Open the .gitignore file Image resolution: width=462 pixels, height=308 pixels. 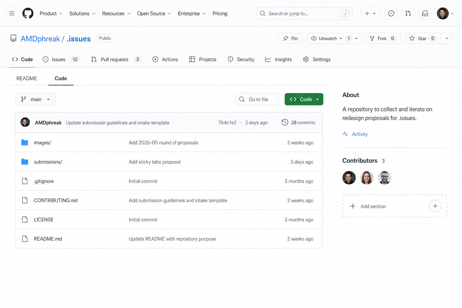44,181
